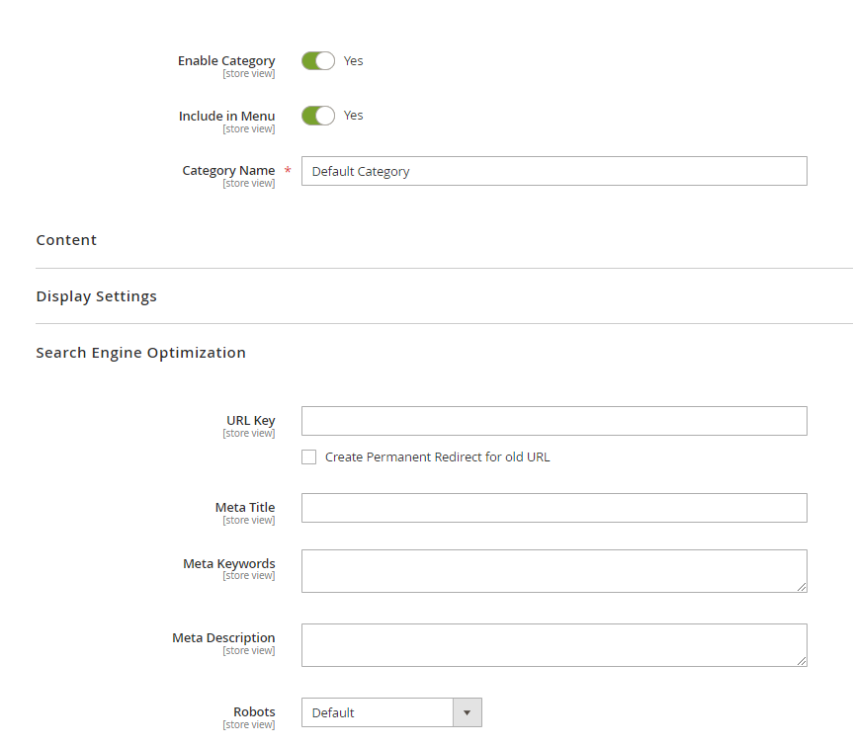Viewport: 853px width, 746px height.
Task: Collapse the Search Engine Optimization section
Action: tap(140, 352)
